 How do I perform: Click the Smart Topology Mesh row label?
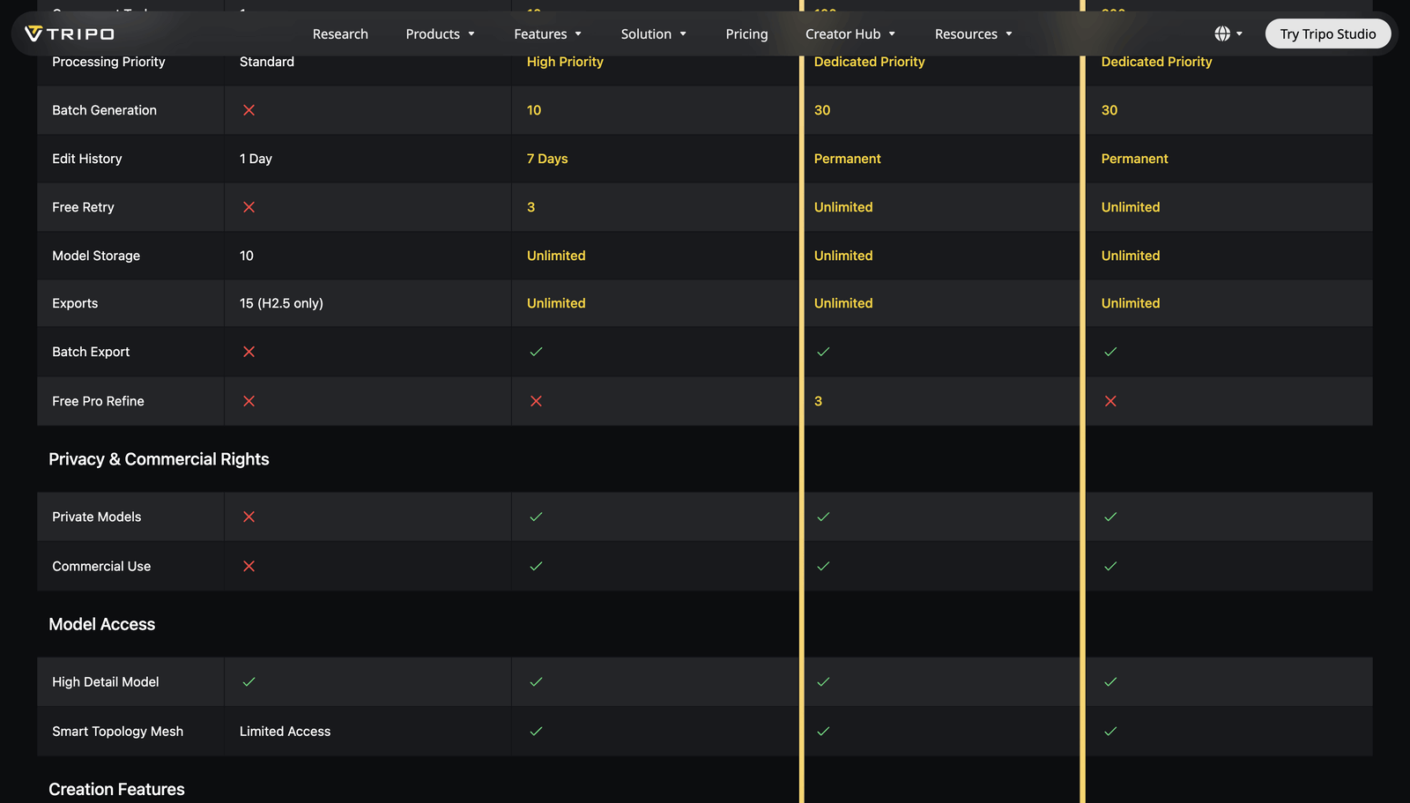pos(117,731)
